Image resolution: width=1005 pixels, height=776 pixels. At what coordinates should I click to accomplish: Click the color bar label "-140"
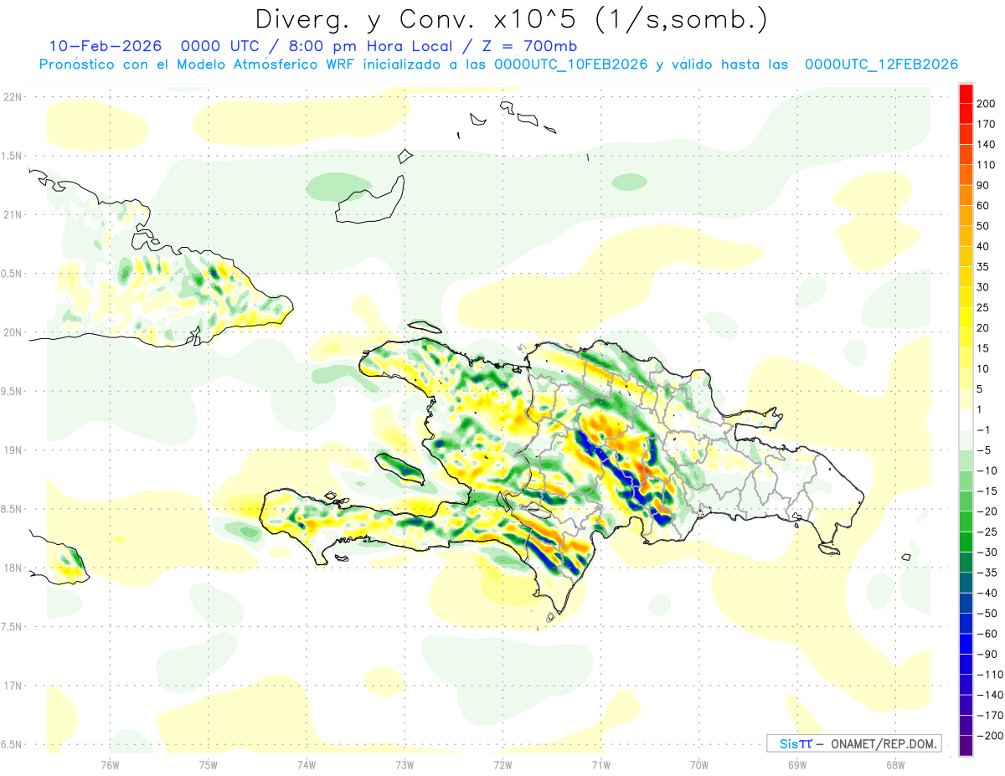click(x=991, y=695)
